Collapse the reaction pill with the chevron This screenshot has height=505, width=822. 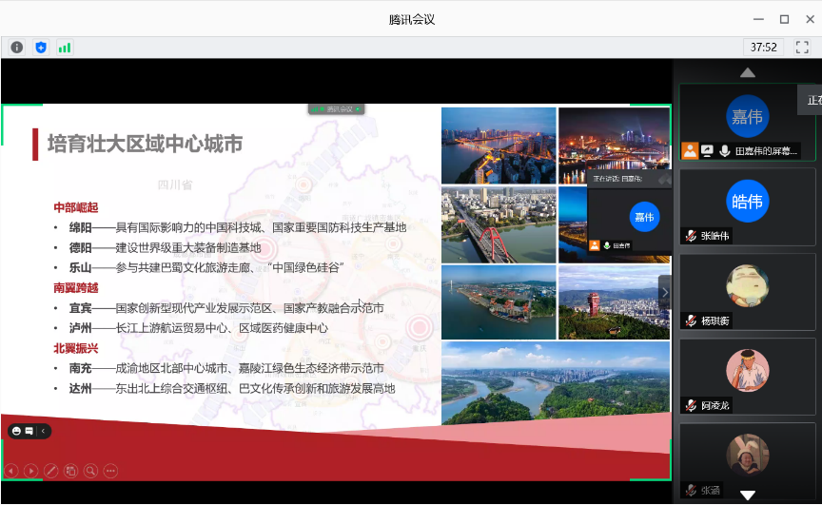(x=43, y=431)
